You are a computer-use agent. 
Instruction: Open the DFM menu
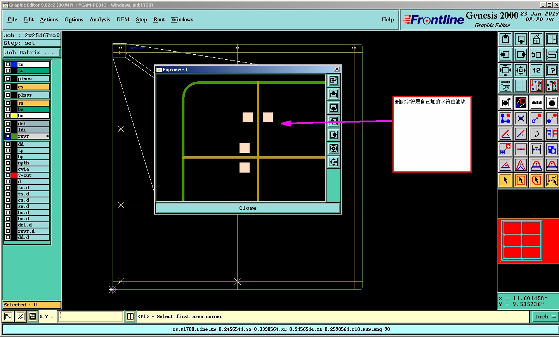123,19
